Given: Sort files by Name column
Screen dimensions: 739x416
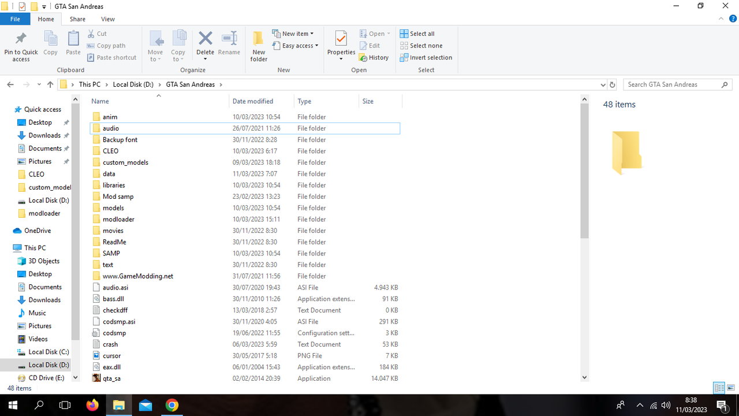Looking at the screenshot, I should (159, 101).
